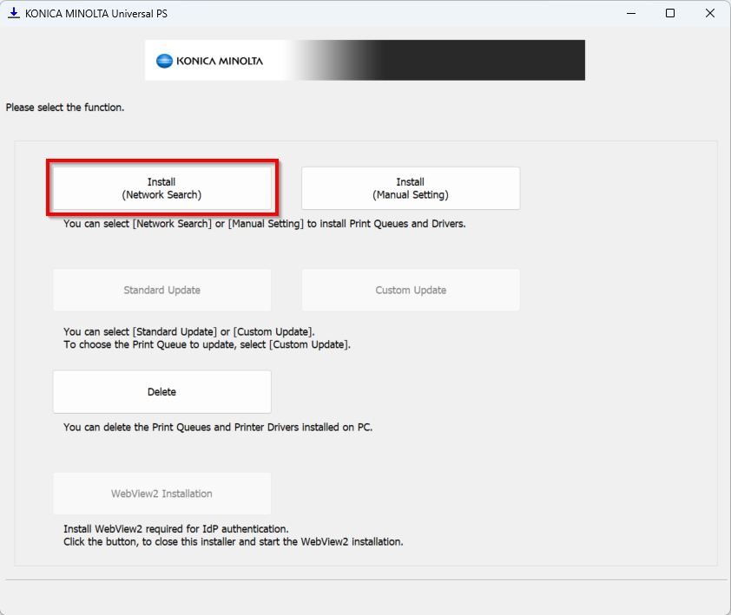
Task: Minimize the installer window
Action: pyautogui.click(x=629, y=13)
